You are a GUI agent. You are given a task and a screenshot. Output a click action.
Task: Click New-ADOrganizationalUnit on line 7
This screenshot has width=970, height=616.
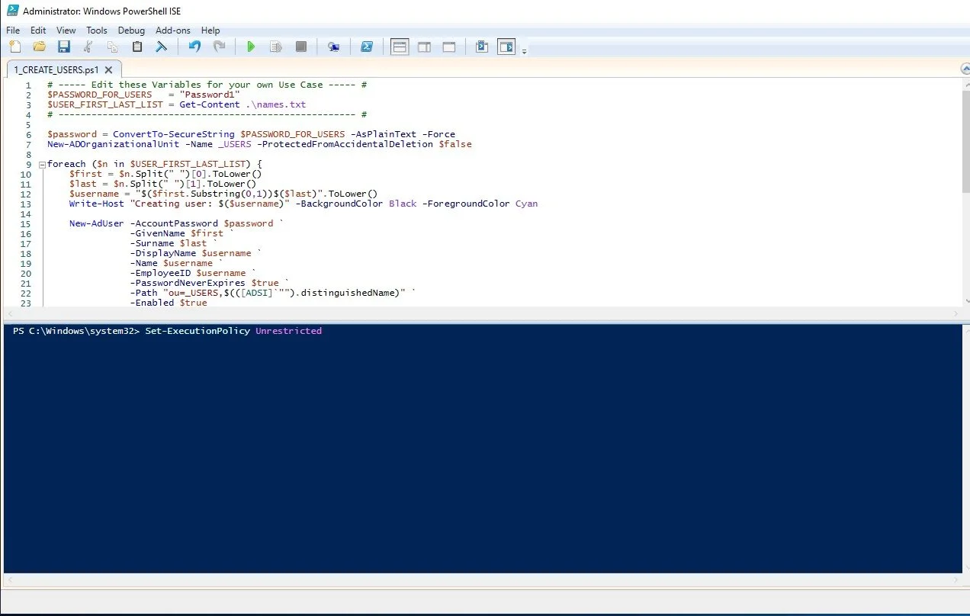[113, 144]
